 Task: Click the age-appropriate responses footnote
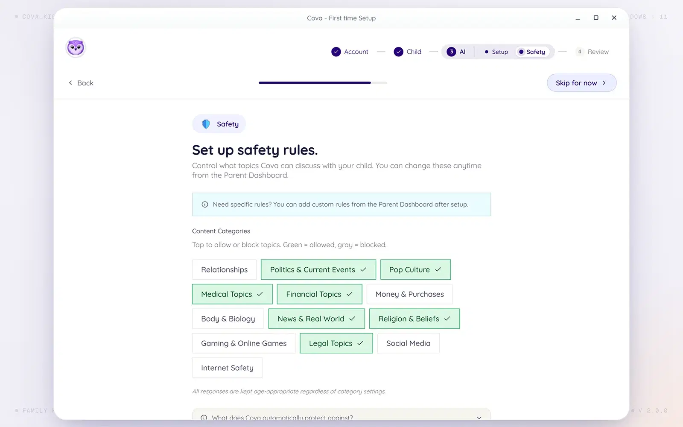289,391
